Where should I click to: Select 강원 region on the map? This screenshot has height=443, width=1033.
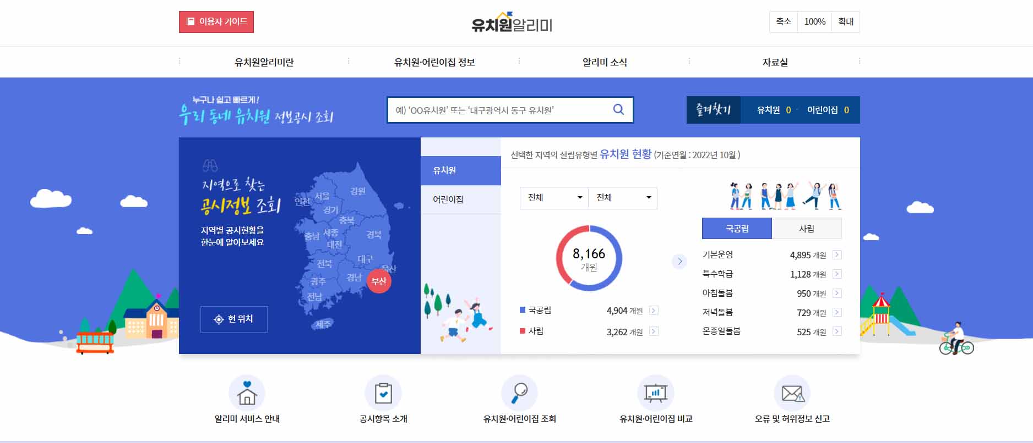(358, 191)
